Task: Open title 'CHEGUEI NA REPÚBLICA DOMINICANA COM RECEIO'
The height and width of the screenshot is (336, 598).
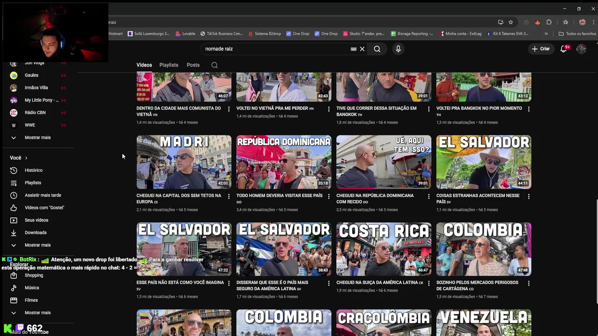Action: (375, 198)
